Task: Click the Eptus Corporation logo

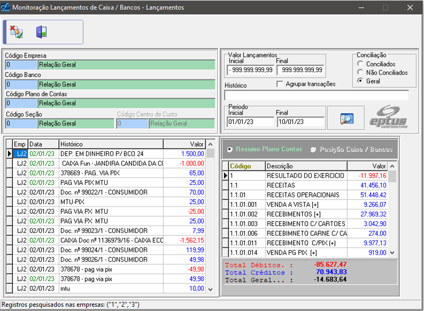Action: coord(389,118)
